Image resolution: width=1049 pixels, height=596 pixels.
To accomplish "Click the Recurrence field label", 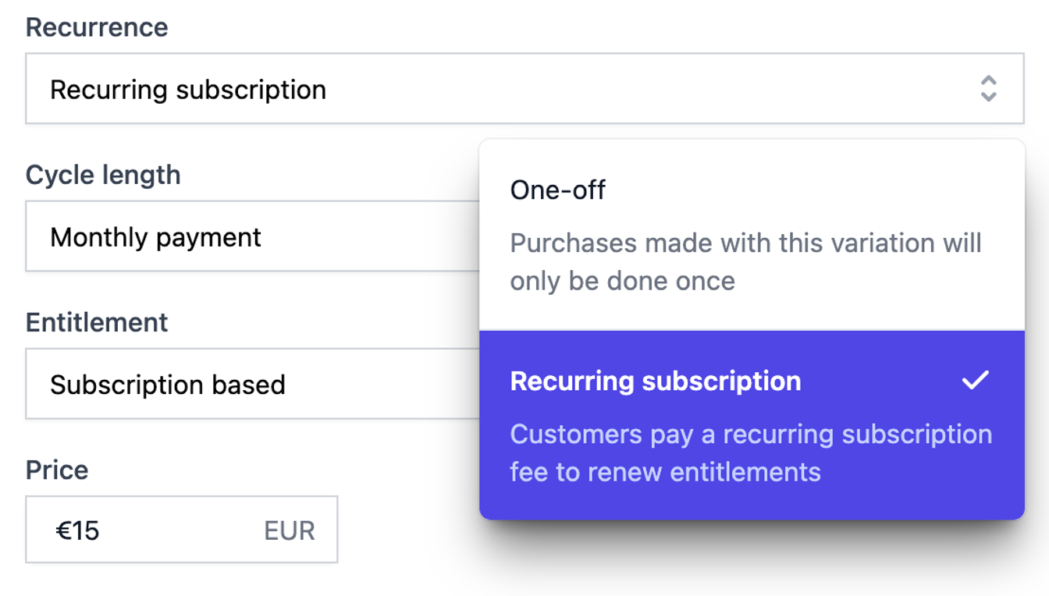I will click(x=97, y=27).
